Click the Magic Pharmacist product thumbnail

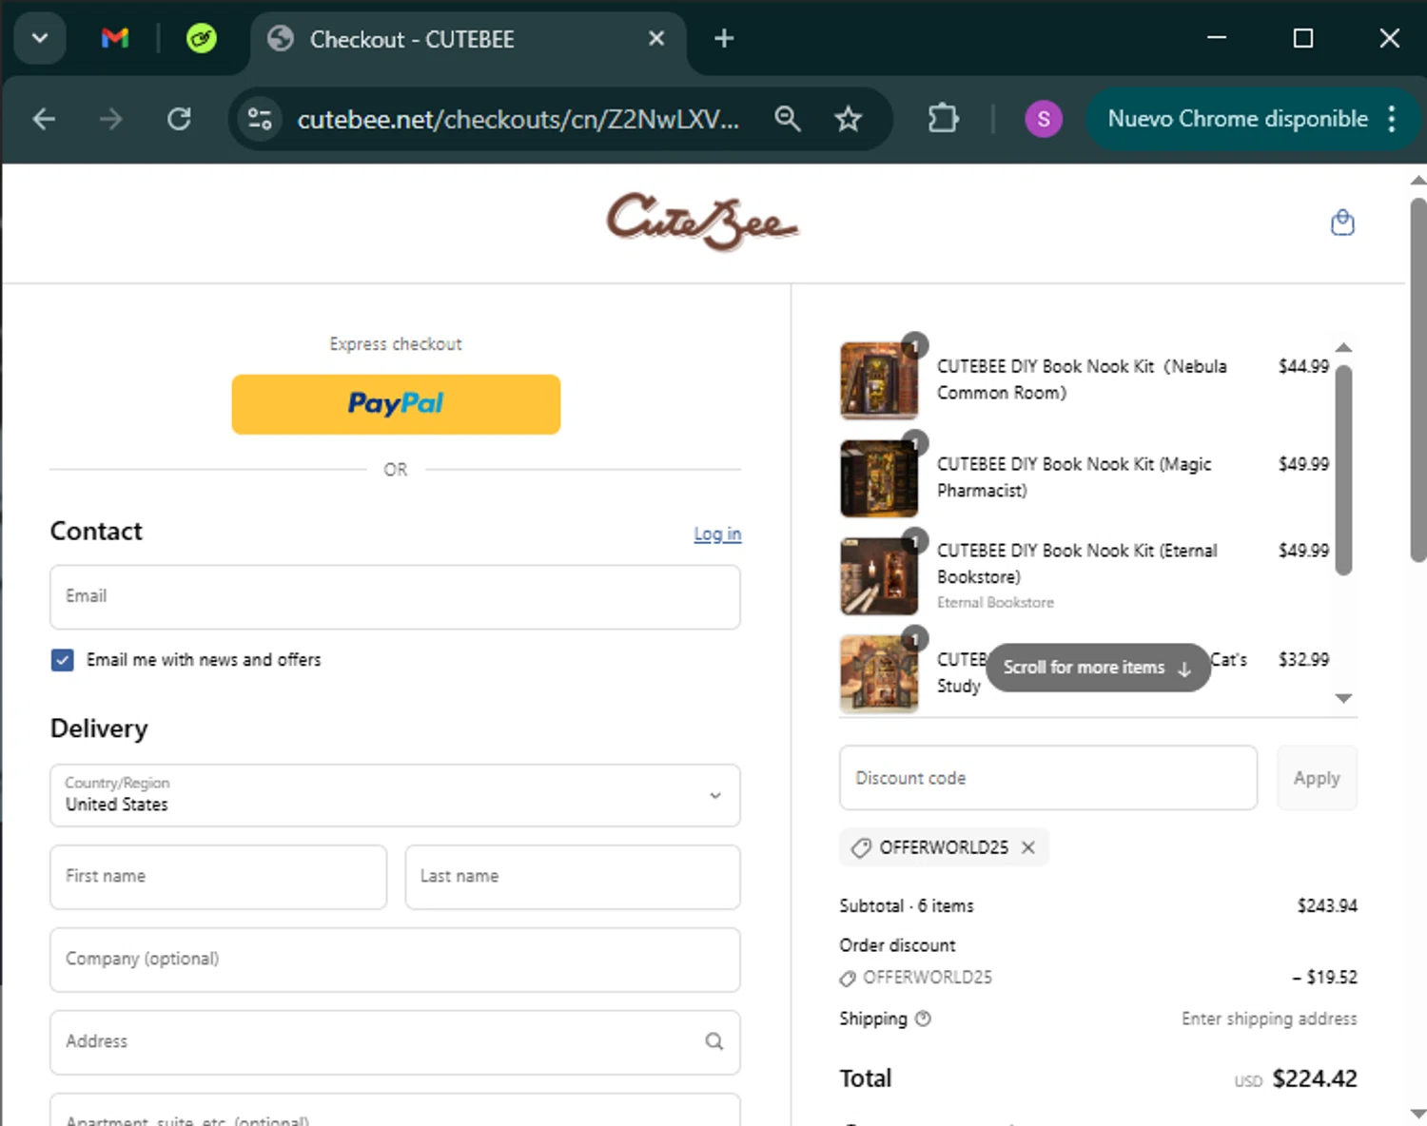[879, 478]
